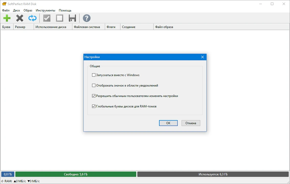Viewport: 290px width, 184px height.
Task: Click the floppy disk save image icon
Action: coord(72,18)
